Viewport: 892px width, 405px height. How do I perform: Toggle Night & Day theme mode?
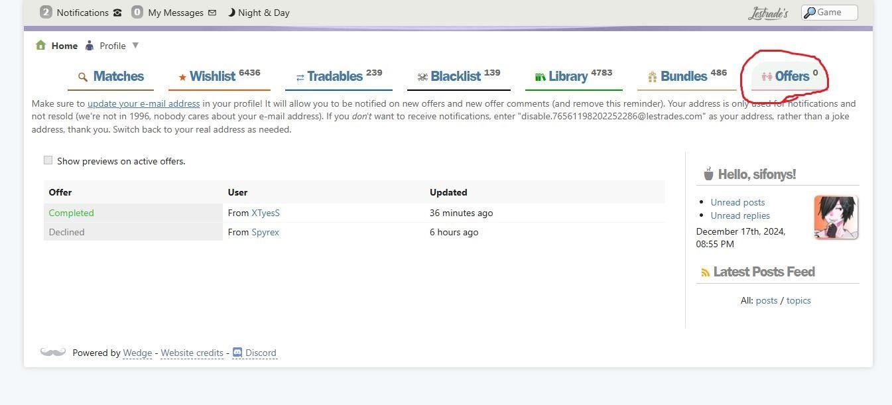259,13
